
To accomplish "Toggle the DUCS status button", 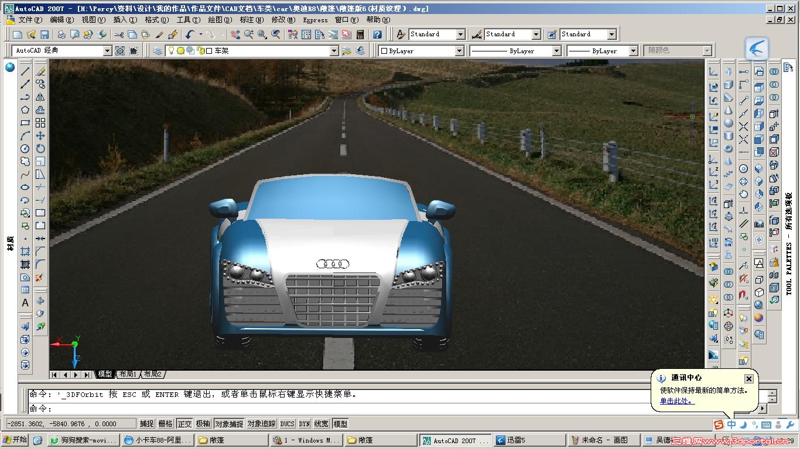I will point(288,424).
